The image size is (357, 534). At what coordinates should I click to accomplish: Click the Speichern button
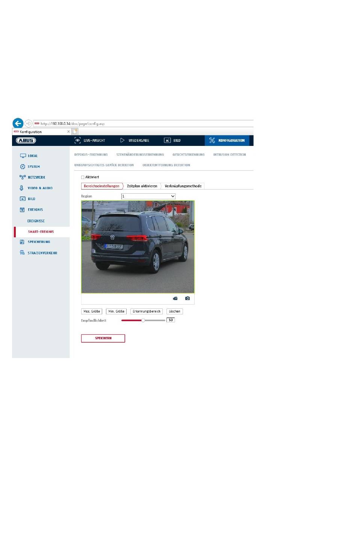[x=103, y=338]
